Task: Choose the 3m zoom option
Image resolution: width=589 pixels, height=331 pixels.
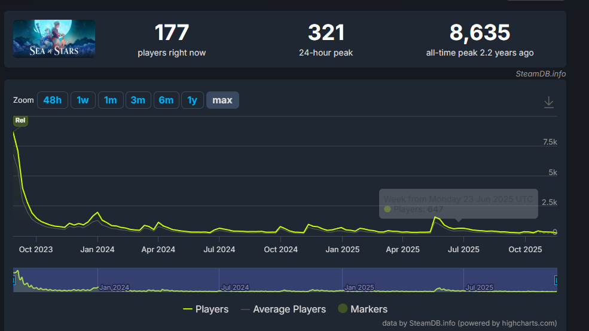Action: tap(138, 100)
